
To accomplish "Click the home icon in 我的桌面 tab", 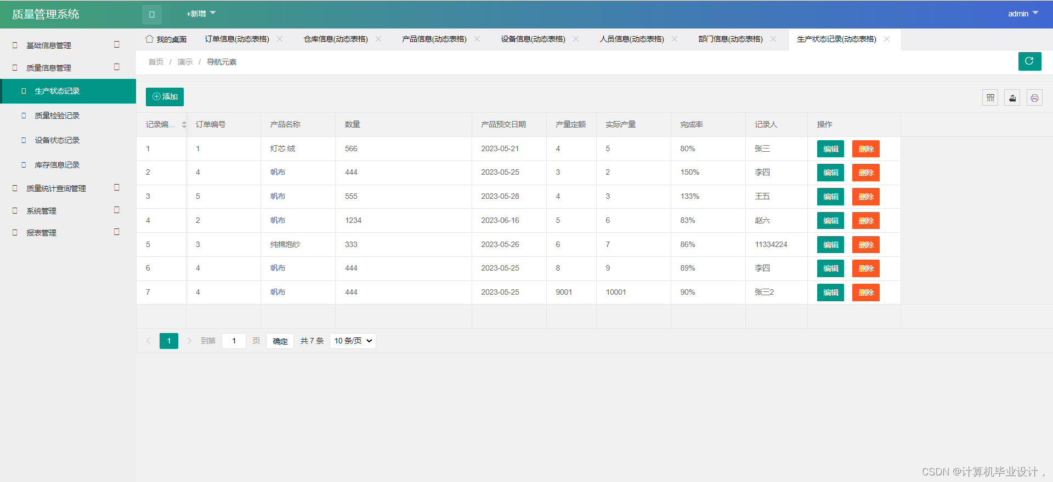I will pyautogui.click(x=149, y=39).
